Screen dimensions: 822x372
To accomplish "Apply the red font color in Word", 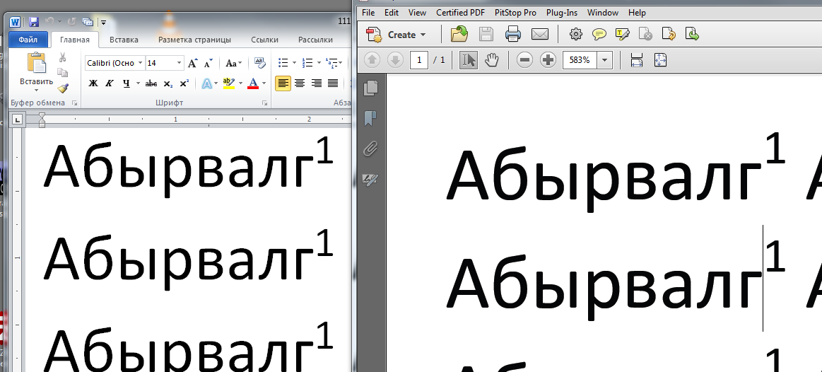I will [x=253, y=83].
